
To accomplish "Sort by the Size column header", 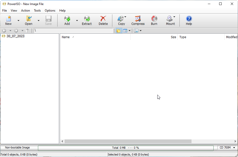I will [x=154, y=37].
